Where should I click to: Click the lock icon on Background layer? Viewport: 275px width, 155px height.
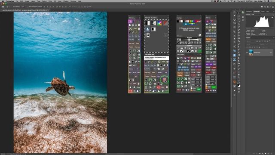coord(271,53)
